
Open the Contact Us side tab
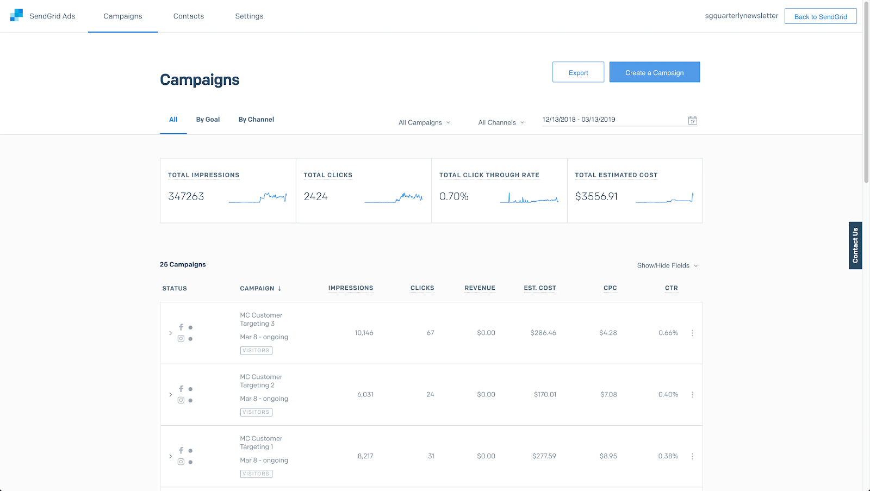tap(855, 245)
